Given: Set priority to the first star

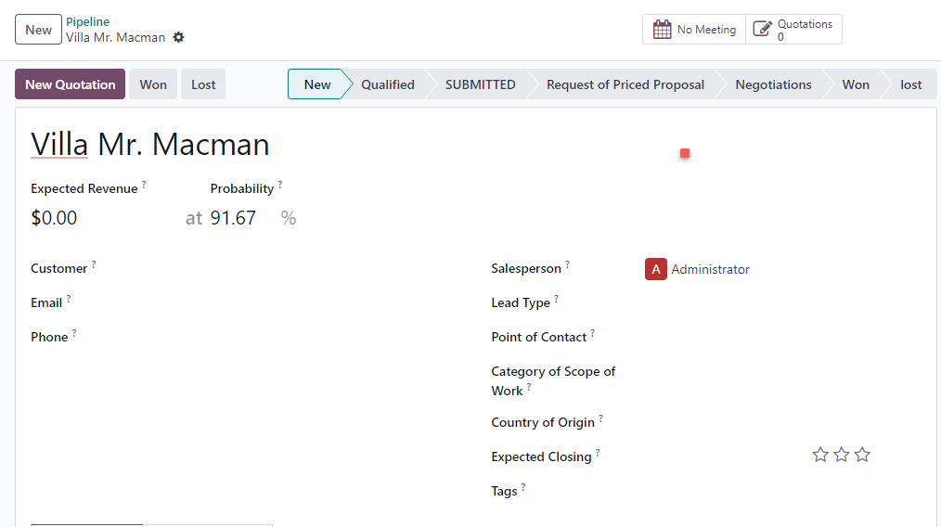Looking at the screenshot, I should pyautogui.click(x=820, y=455).
